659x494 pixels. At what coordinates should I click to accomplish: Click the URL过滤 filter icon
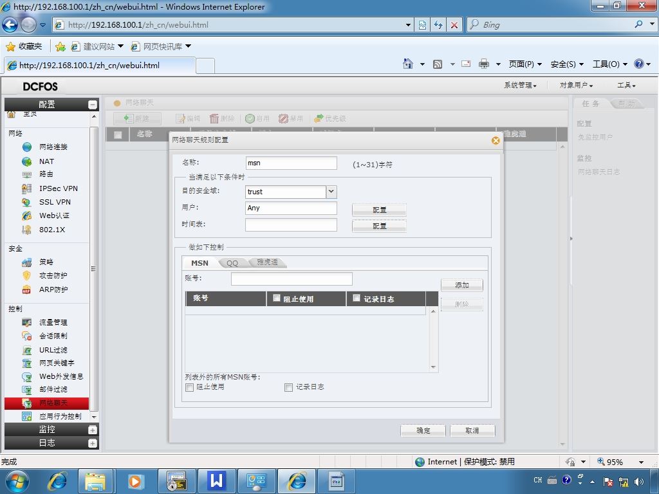[27, 350]
